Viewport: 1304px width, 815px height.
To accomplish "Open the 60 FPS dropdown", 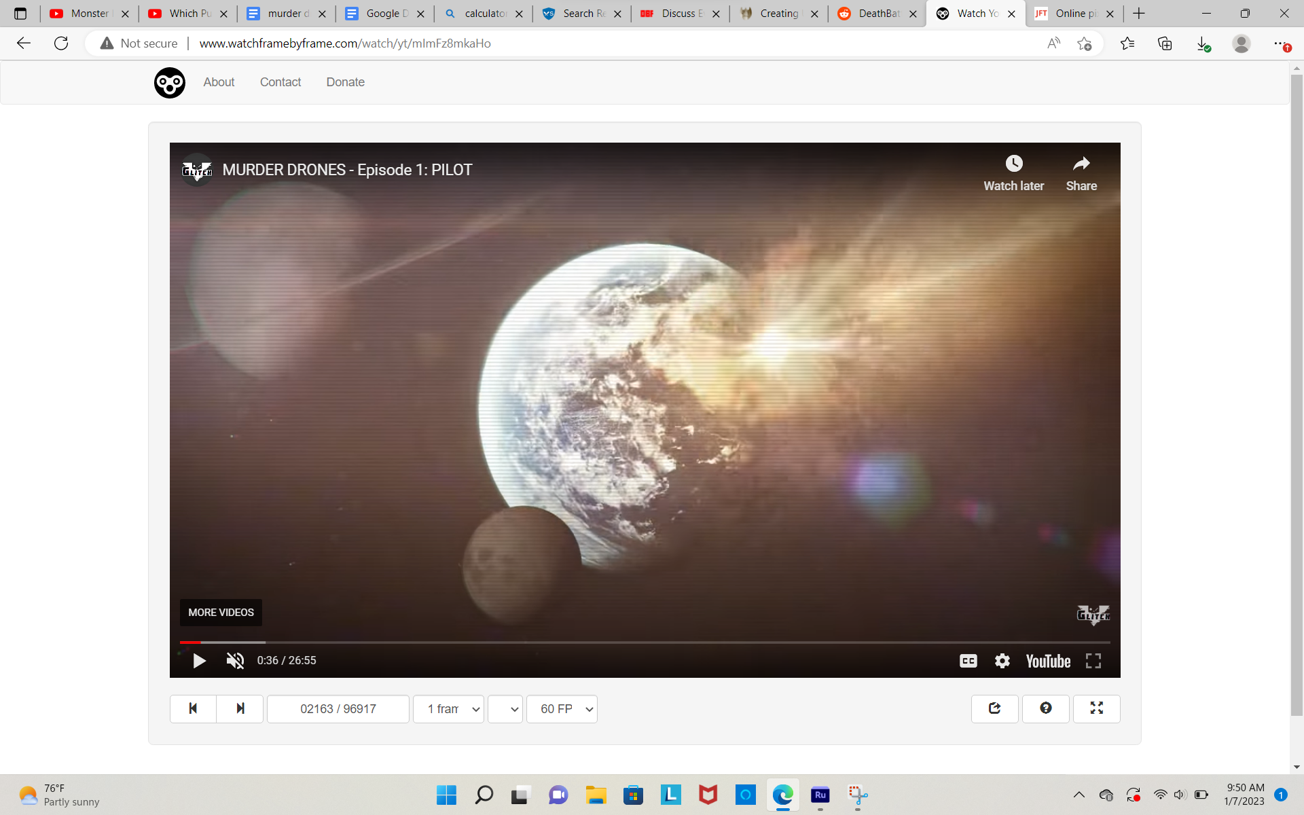I will pyautogui.click(x=562, y=708).
